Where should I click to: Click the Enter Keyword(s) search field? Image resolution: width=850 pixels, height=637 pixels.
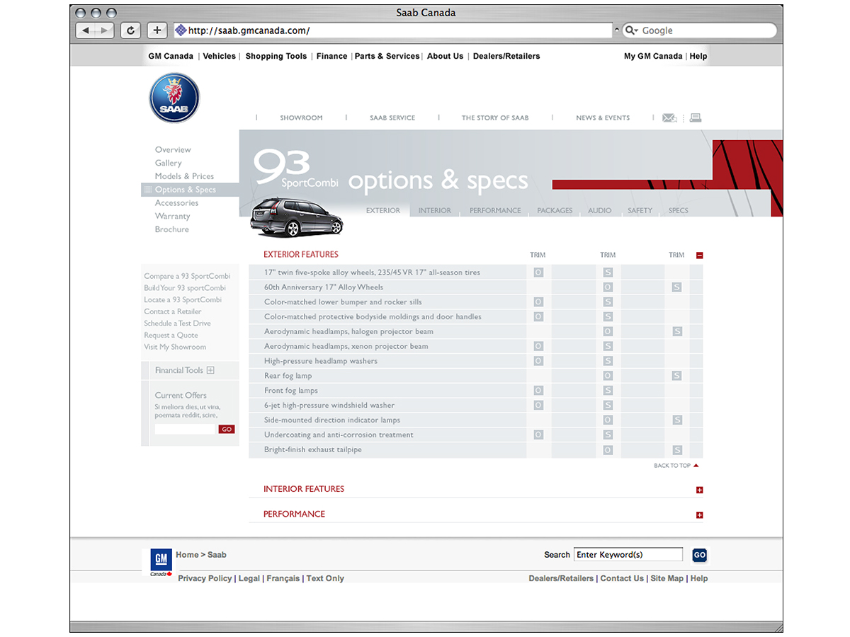628,555
